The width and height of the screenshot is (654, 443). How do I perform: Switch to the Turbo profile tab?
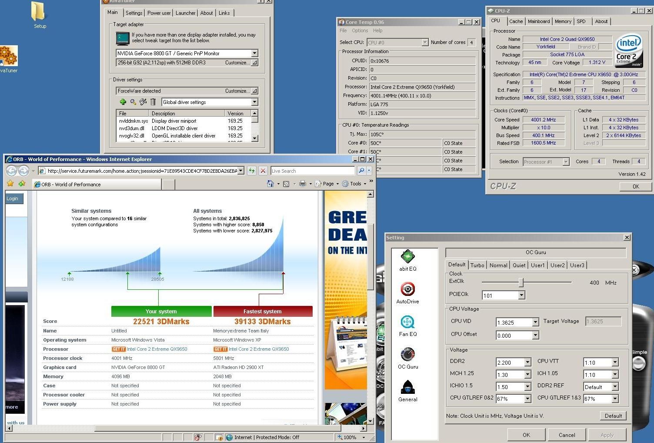tap(477, 265)
